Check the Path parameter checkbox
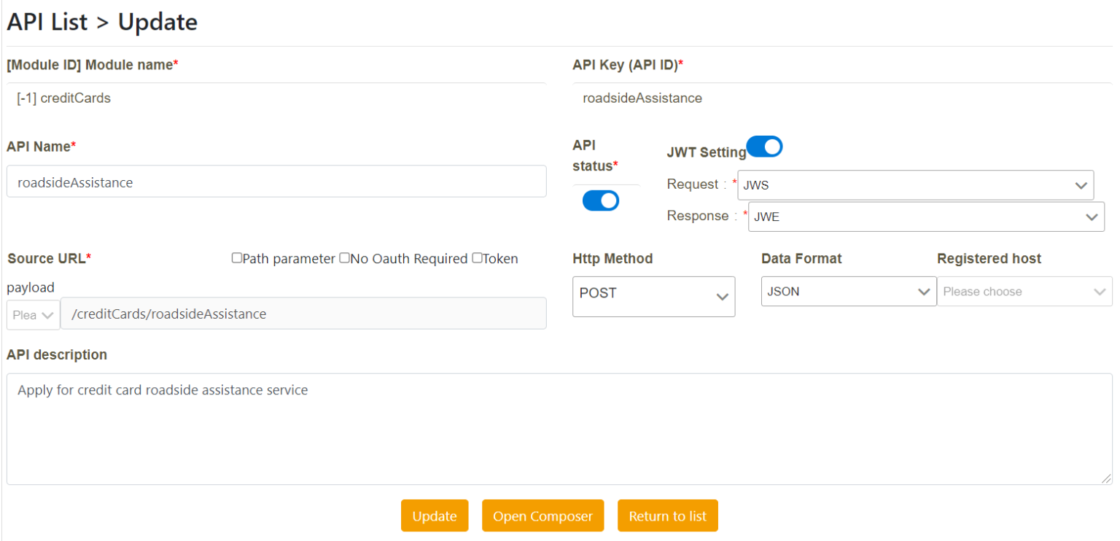 (236, 257)
